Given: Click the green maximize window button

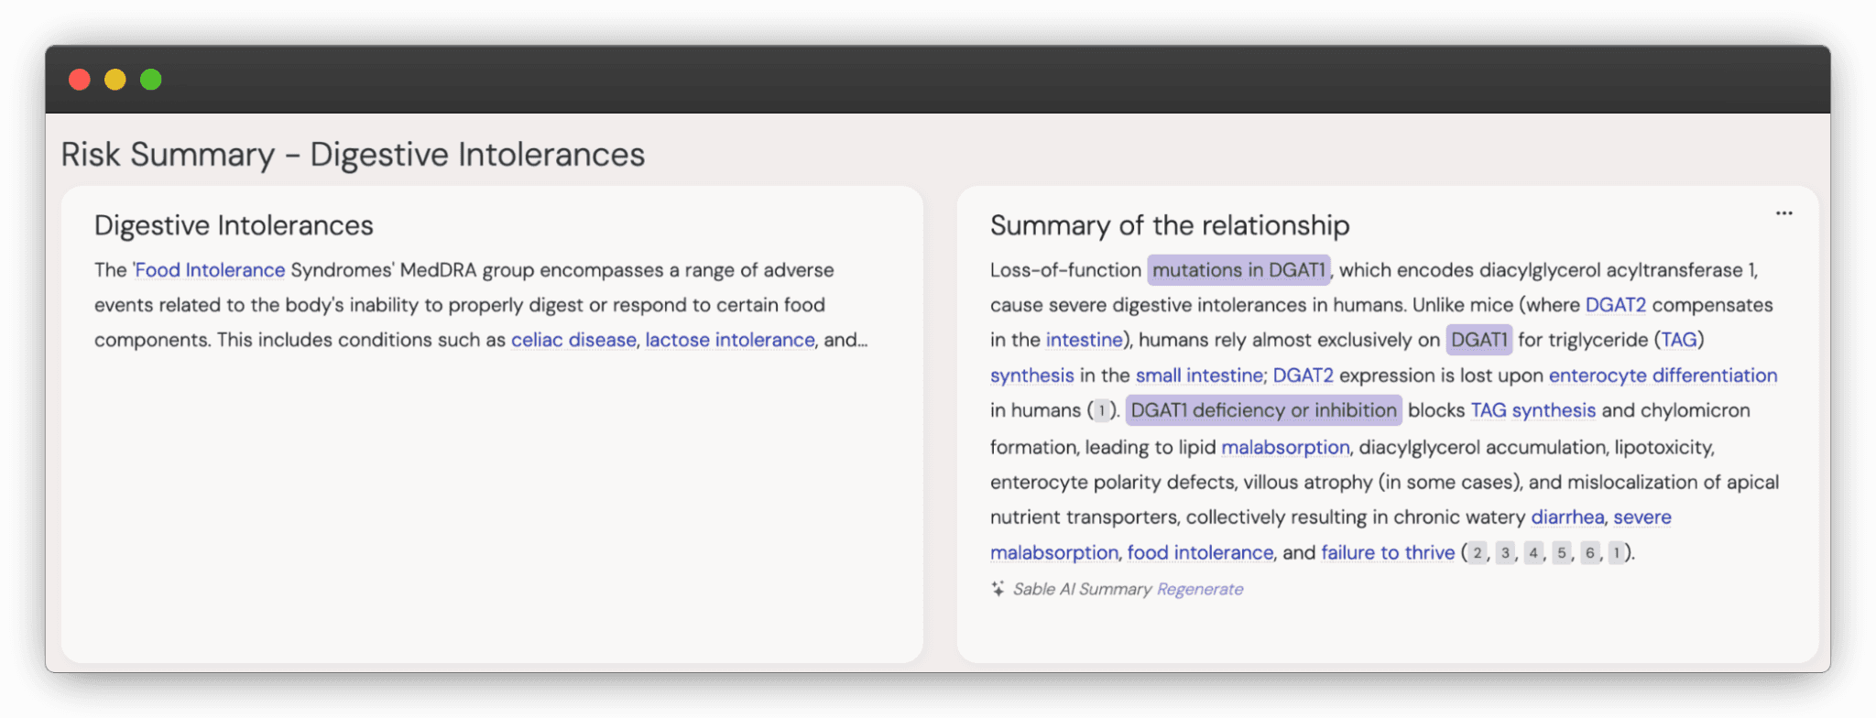Looking at the screenshot, I should (151, 80).
